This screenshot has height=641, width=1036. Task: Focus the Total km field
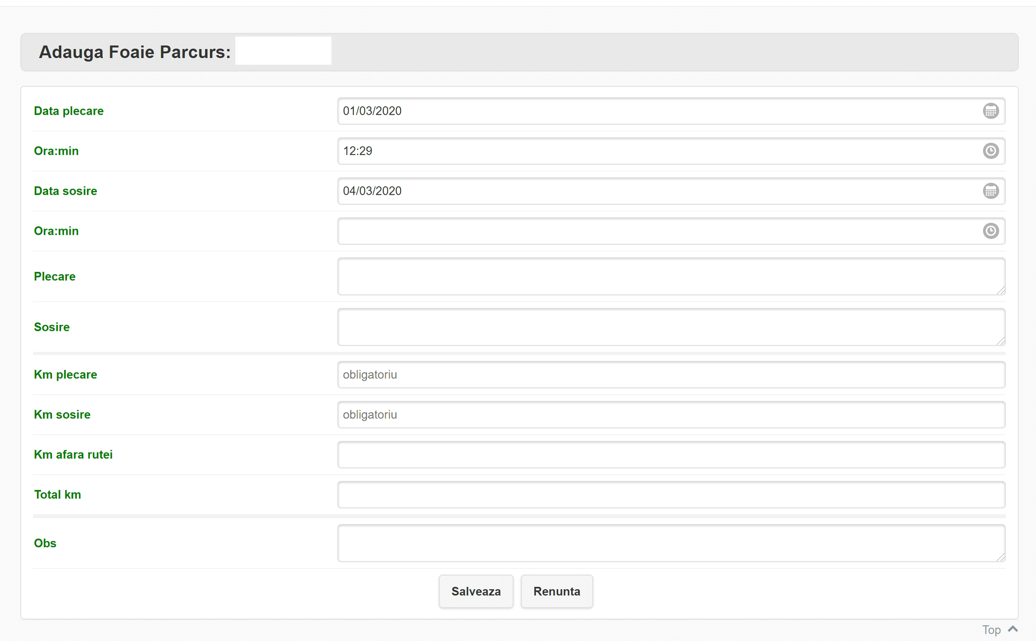point(671,495)
